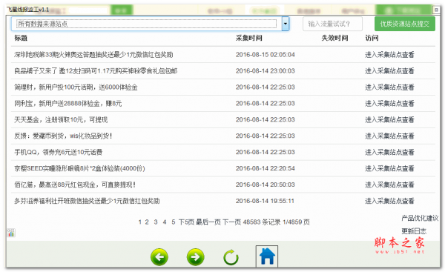Open 进入采集站点查看 for 爱藏币到货 row

tap(389, 136)
